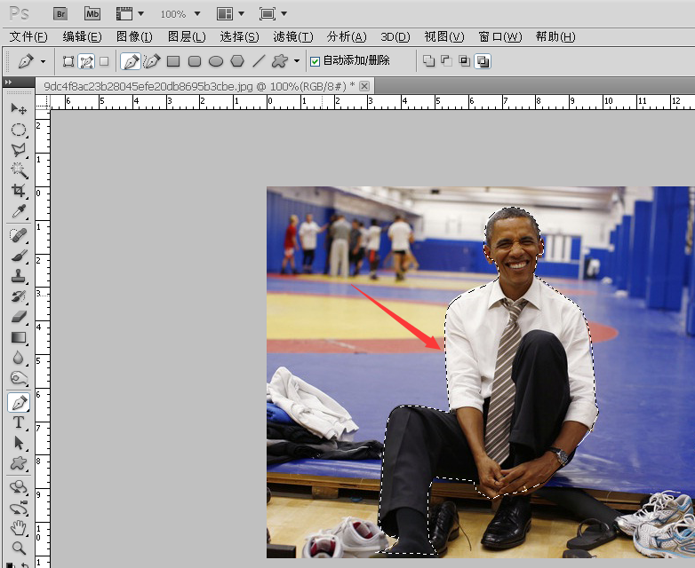The width and height of the screenshot is (695, 568).
Task: Toggle the Auto Add/Delete checkbox
Action: coord(315,61)
